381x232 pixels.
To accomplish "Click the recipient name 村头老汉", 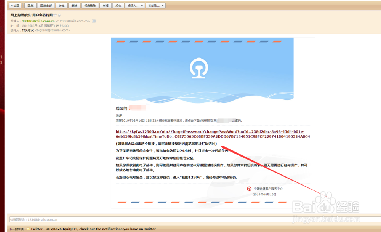I will coord(28,30).
